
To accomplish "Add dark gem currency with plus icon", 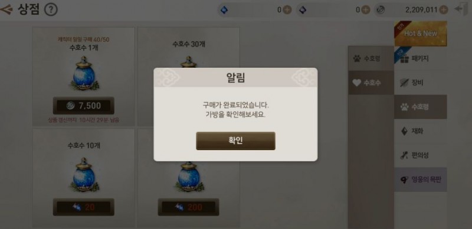I will (x=365, y=10).
